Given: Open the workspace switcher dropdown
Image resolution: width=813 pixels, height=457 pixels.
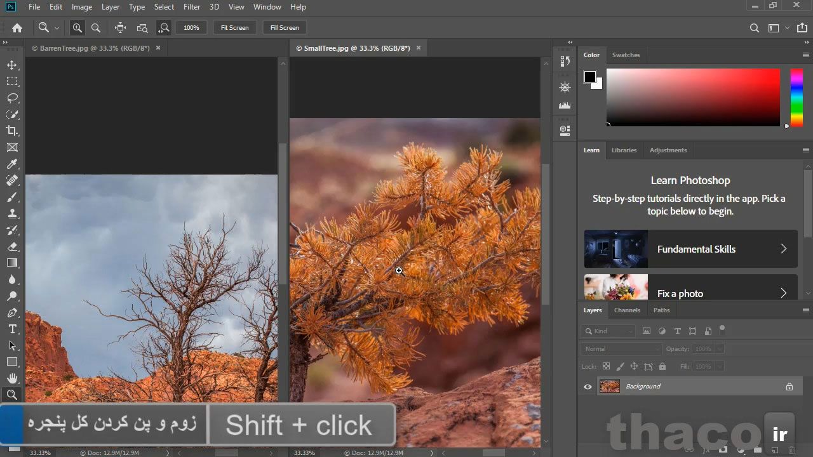Looking at the screenshot, I should (x=788, y=27).
